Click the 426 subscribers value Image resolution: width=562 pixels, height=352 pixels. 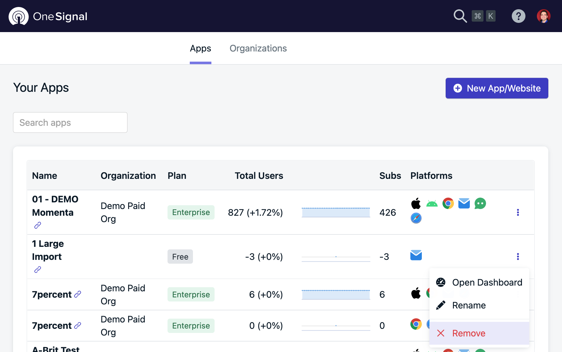click(387, 212)
